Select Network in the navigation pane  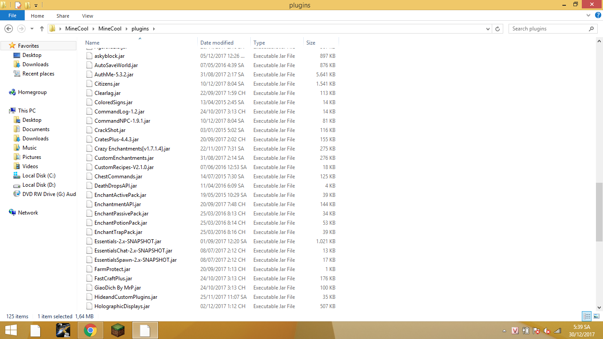pyautogui.click(x=28, y=213)
